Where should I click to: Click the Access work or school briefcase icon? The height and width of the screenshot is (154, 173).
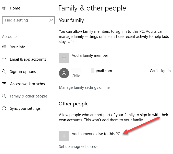[4, 84]
